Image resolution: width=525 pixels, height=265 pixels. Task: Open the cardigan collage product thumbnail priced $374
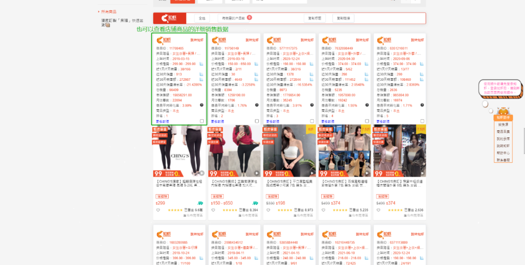coord(345,151)
